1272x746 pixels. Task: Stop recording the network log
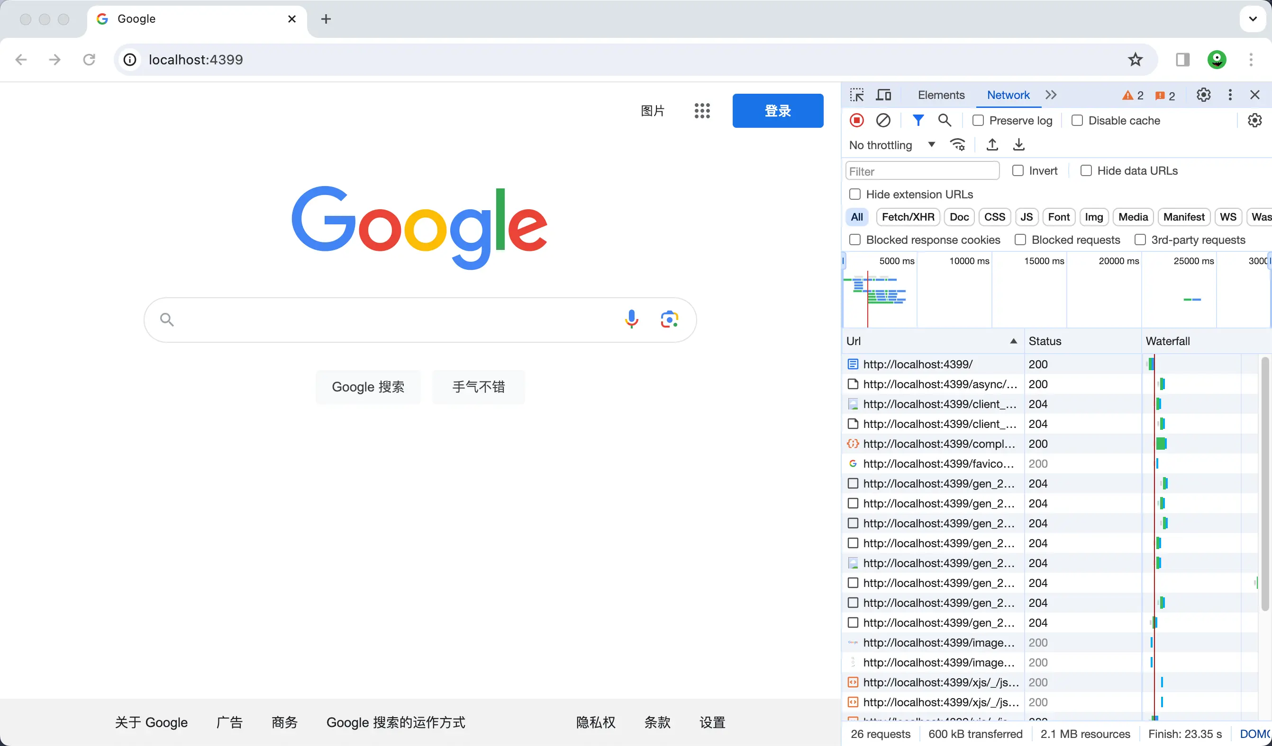(856, 121)
